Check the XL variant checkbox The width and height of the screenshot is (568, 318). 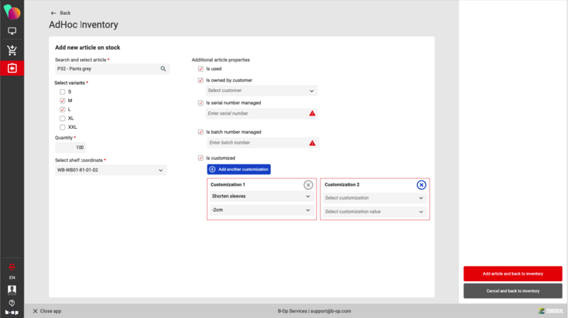pyautogui.click(x=62, y=118)
